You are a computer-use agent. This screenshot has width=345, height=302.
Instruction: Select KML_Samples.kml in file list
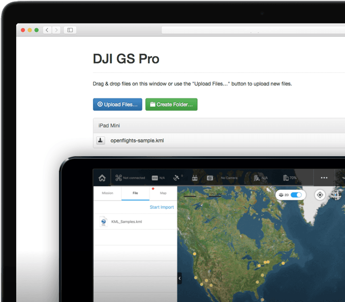(x=126, y=222)
